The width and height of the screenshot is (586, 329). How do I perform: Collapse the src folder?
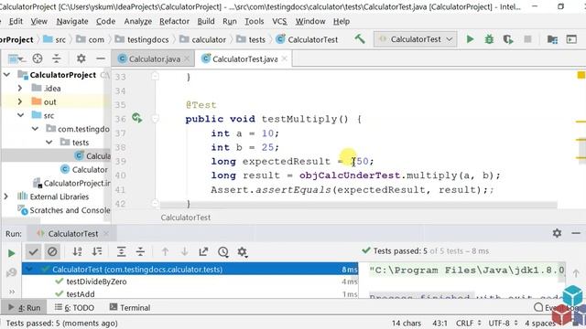(20, 115)
